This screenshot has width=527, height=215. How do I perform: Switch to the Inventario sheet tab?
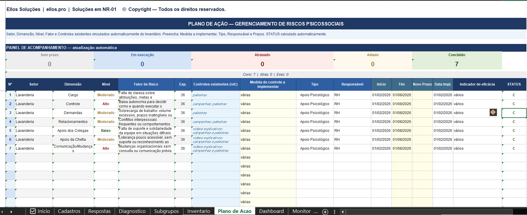[x=199, y=211]
